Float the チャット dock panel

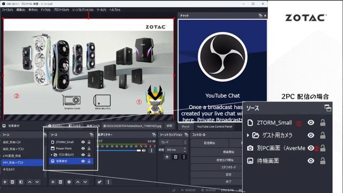(x=260, y=16)
